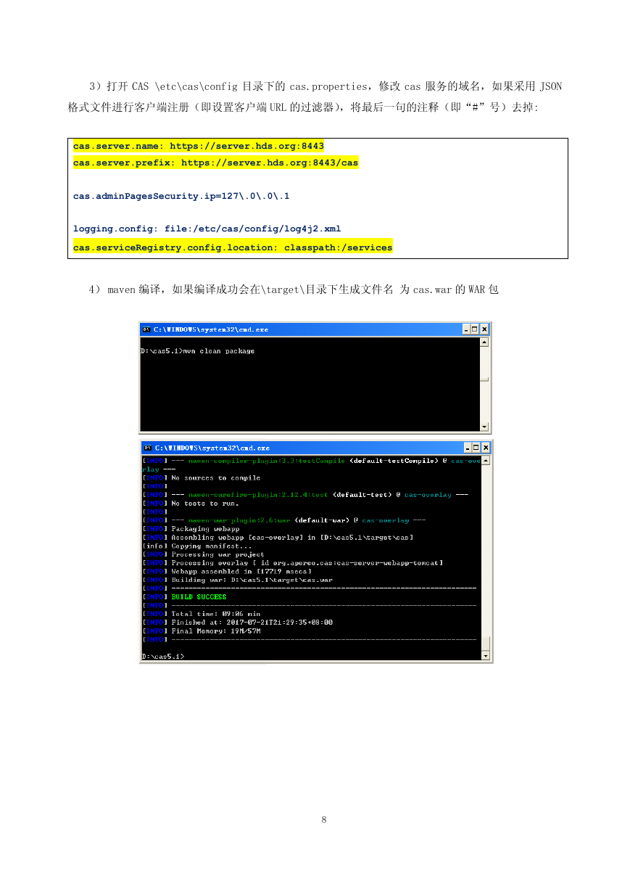Click the cmd icon in the build output window title bar
The width and height of the screenshot is (630, 891).
(146, 448)
